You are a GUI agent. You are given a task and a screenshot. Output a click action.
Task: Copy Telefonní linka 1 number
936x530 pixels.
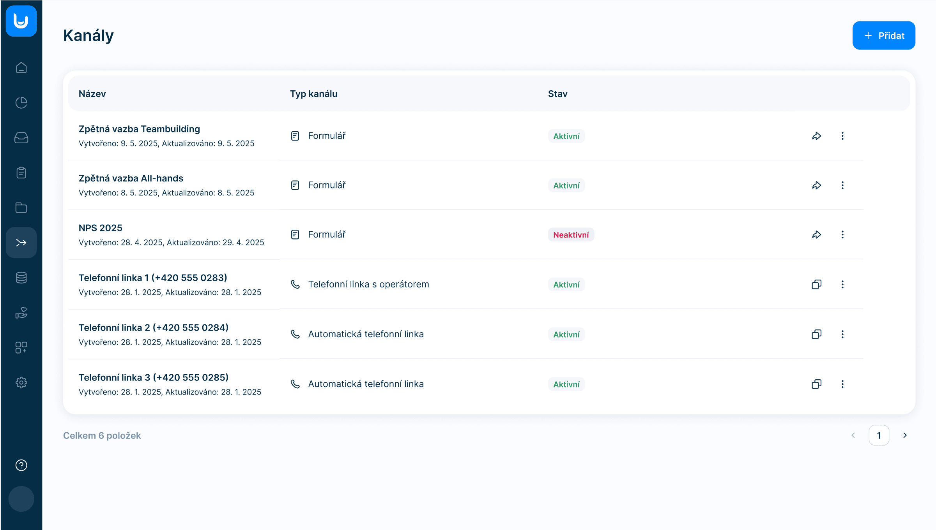click(816, 284)
